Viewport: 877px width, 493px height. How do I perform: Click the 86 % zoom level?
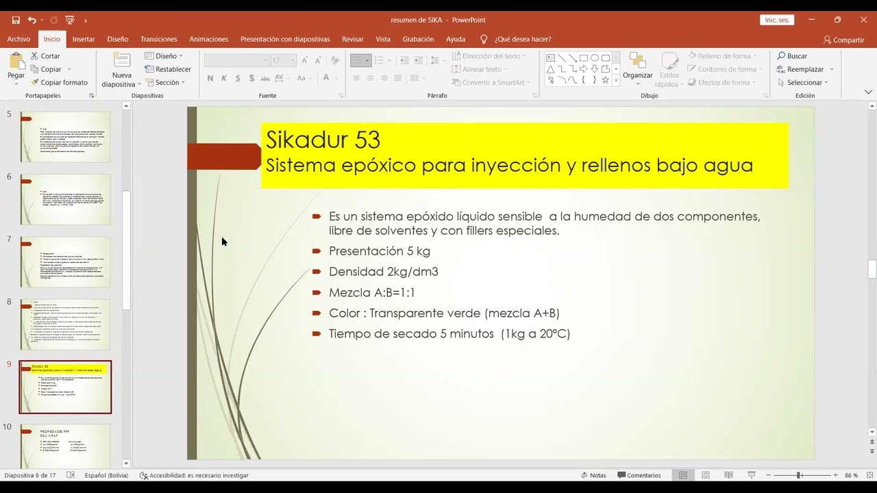[851, 475]
